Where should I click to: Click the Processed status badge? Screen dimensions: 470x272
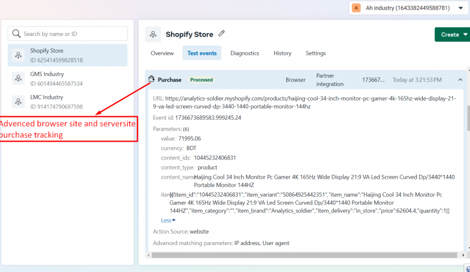(201, 80)
